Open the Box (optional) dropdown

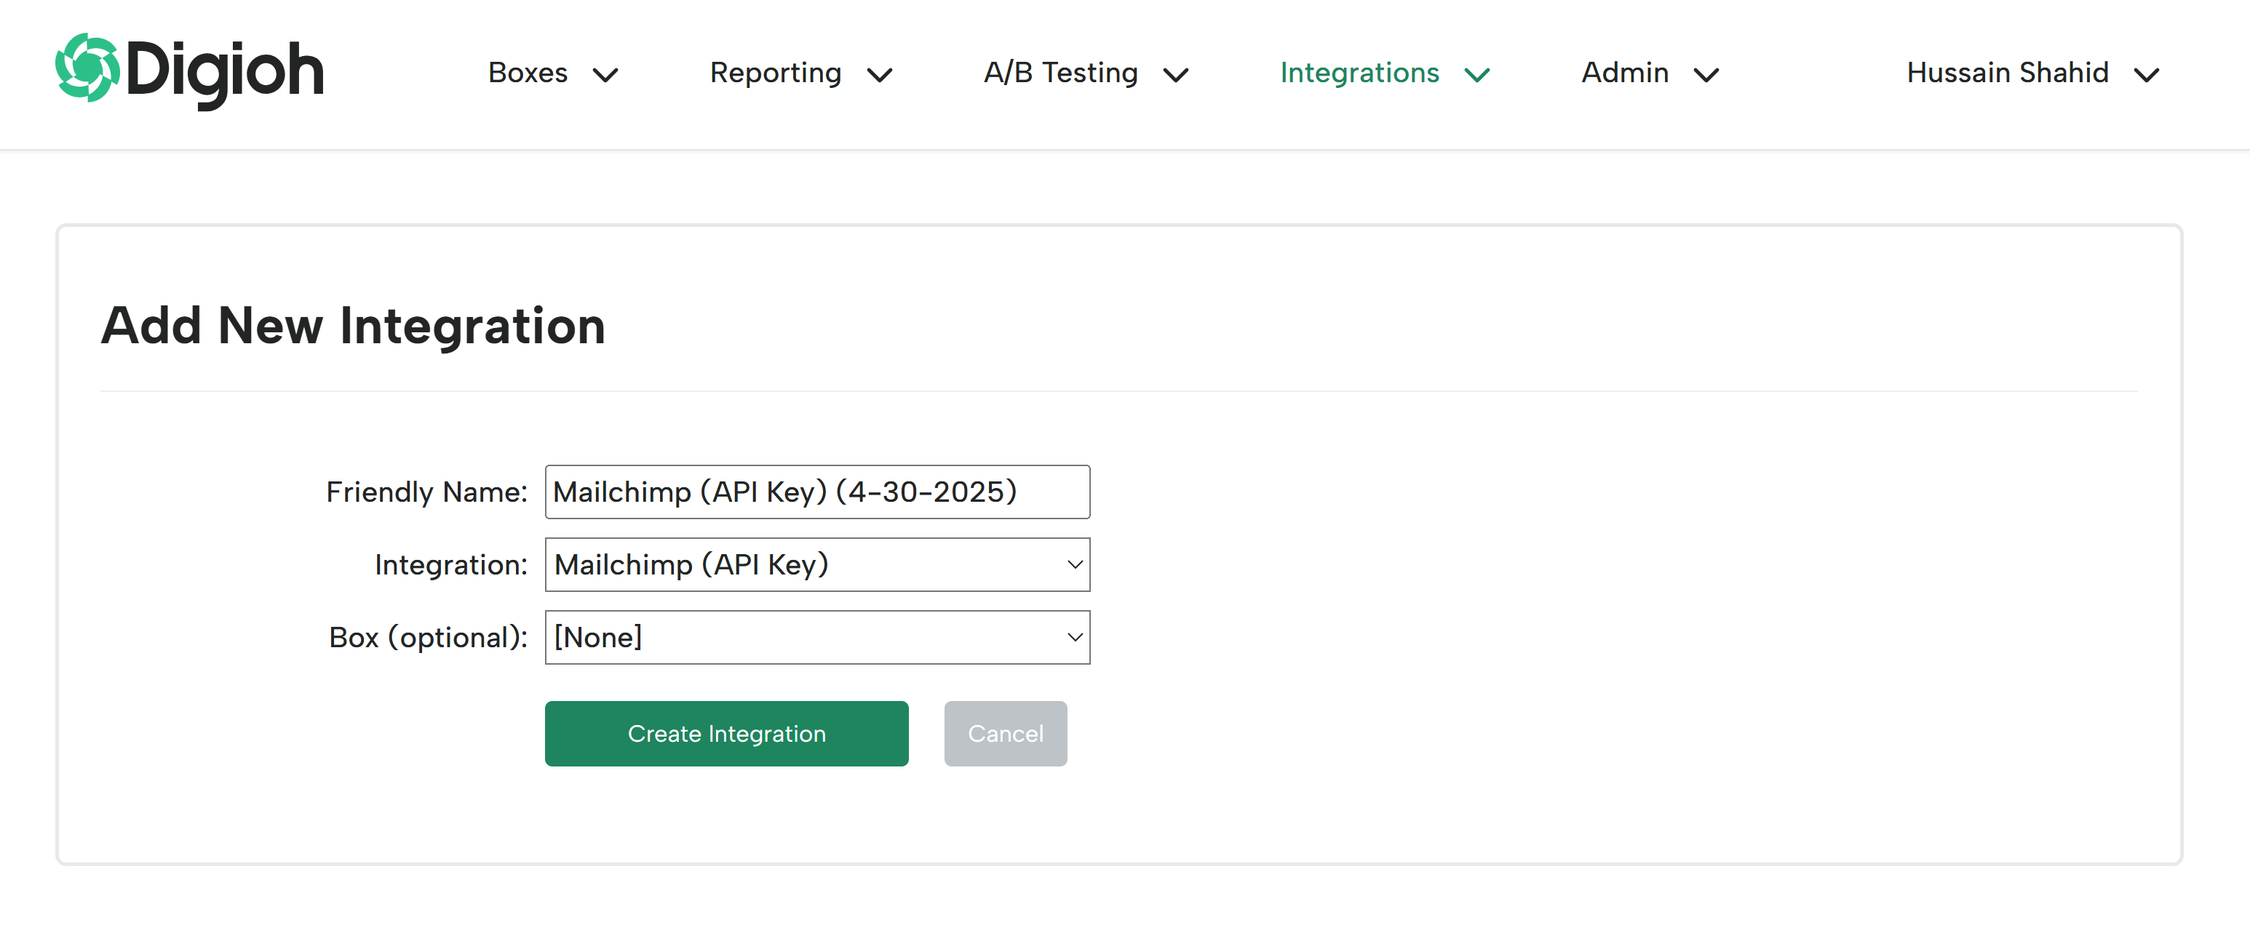click(x=817, y=637)
